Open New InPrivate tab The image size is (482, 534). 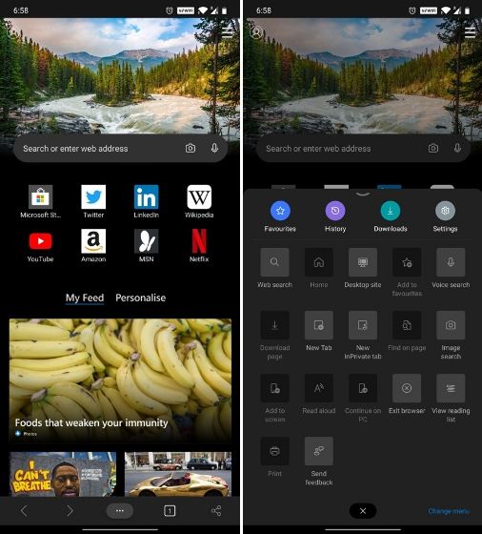363,335
